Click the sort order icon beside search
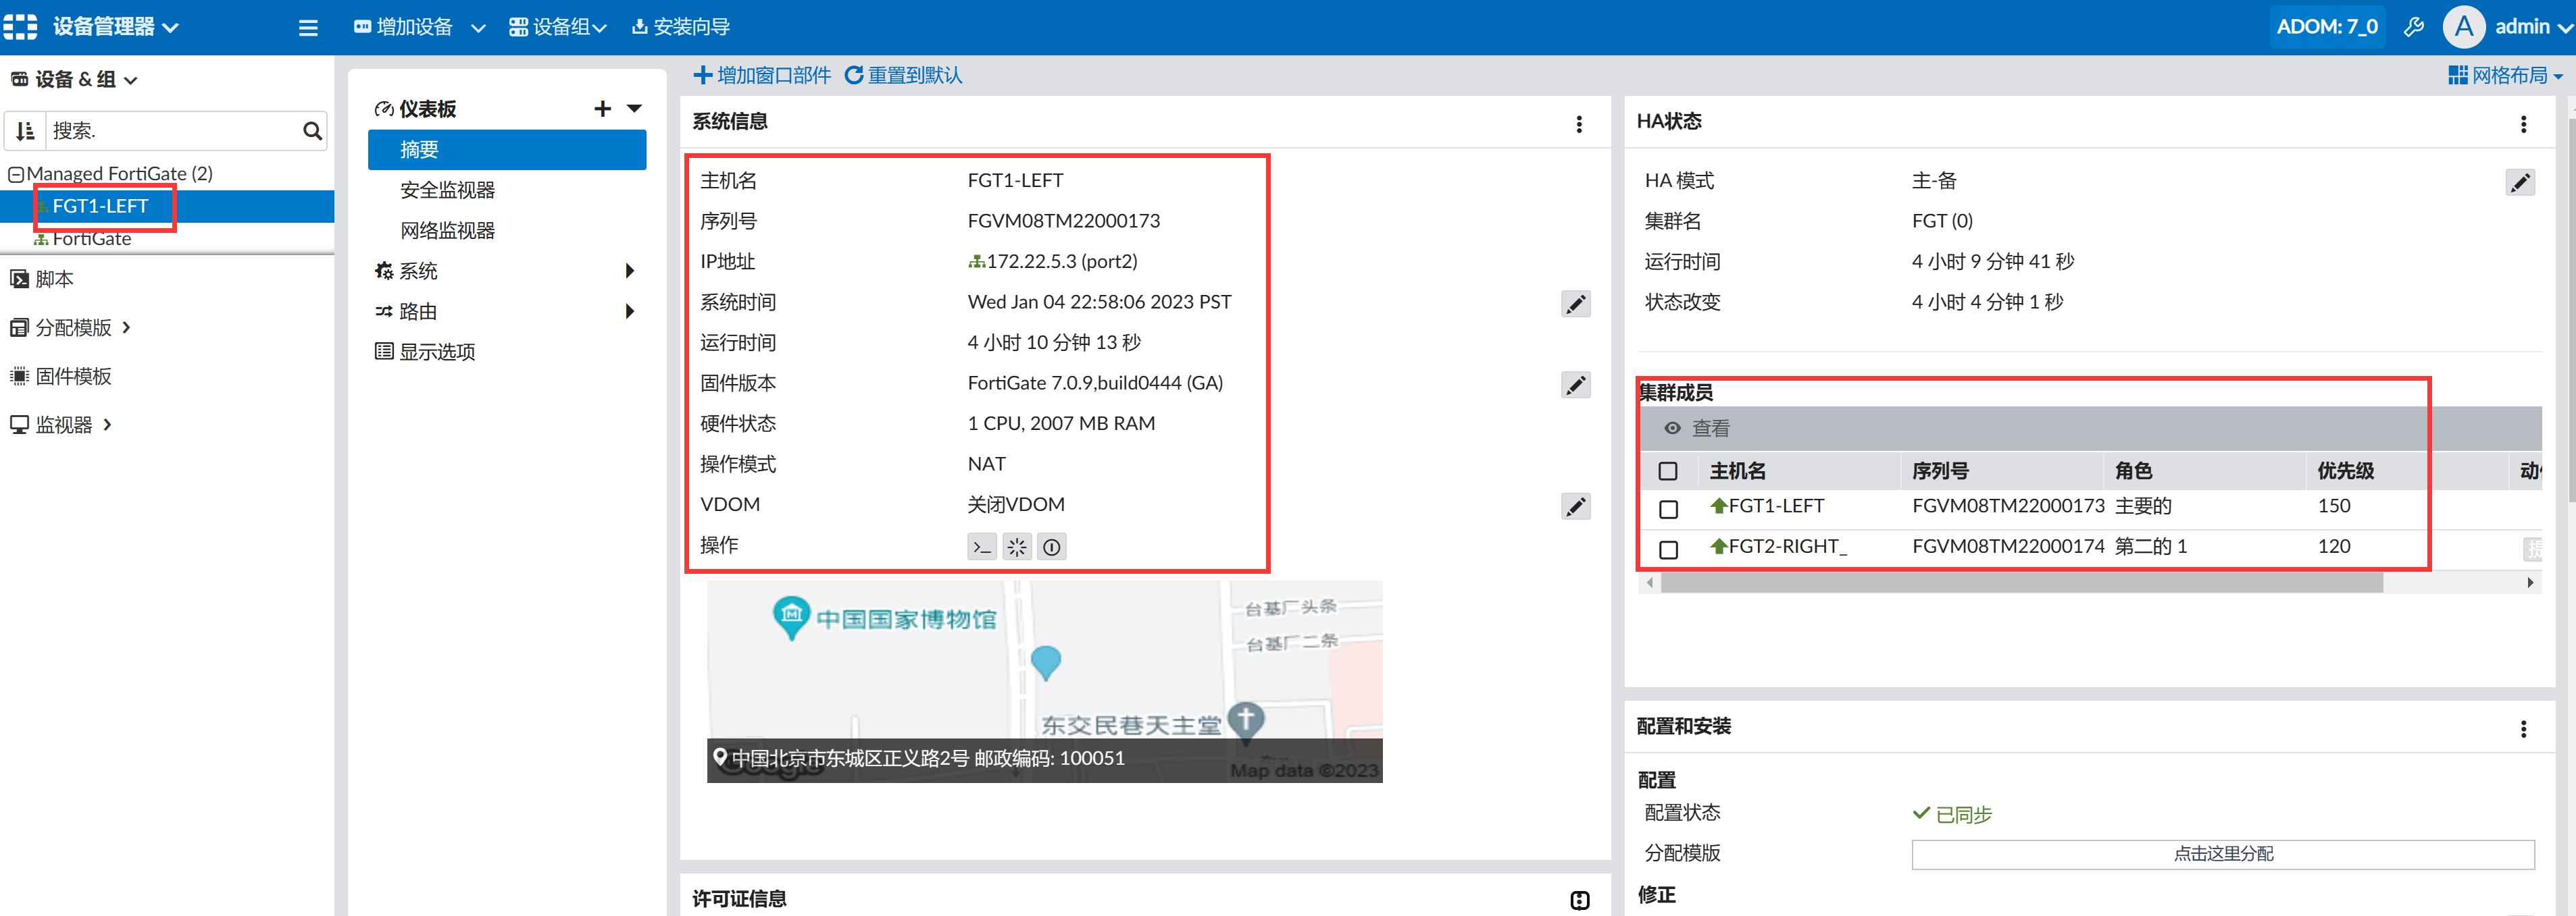2576x916 pixels. coord(25,131)
